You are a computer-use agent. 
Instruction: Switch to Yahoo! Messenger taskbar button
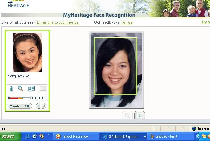pos(76,136)
